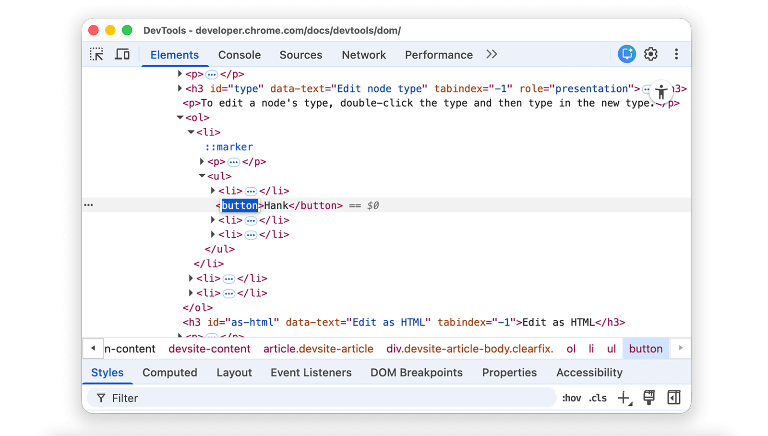Viewport: 768px width, 436px height.
Task: Click the rendering brush icon in Styles bar
Action: point(649,398)
